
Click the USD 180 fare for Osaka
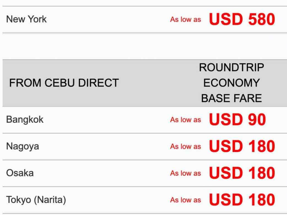pyautogui.click(x=242, y=173)
